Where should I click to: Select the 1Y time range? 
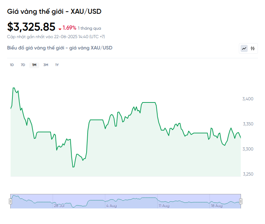[x=57, y=65]
